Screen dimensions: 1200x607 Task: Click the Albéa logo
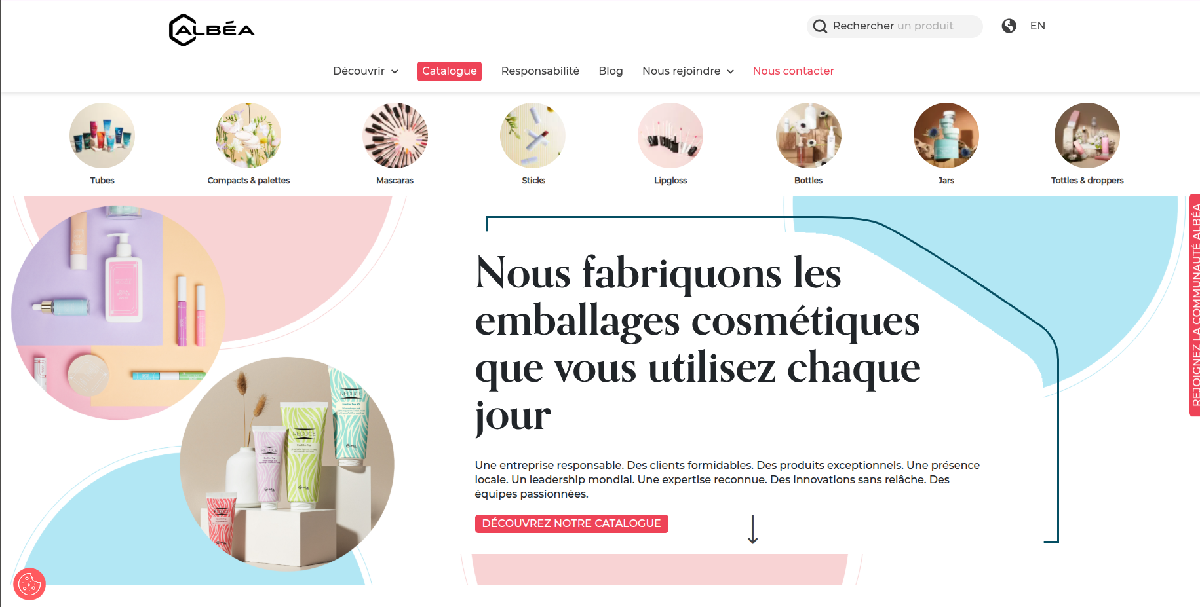212,30
